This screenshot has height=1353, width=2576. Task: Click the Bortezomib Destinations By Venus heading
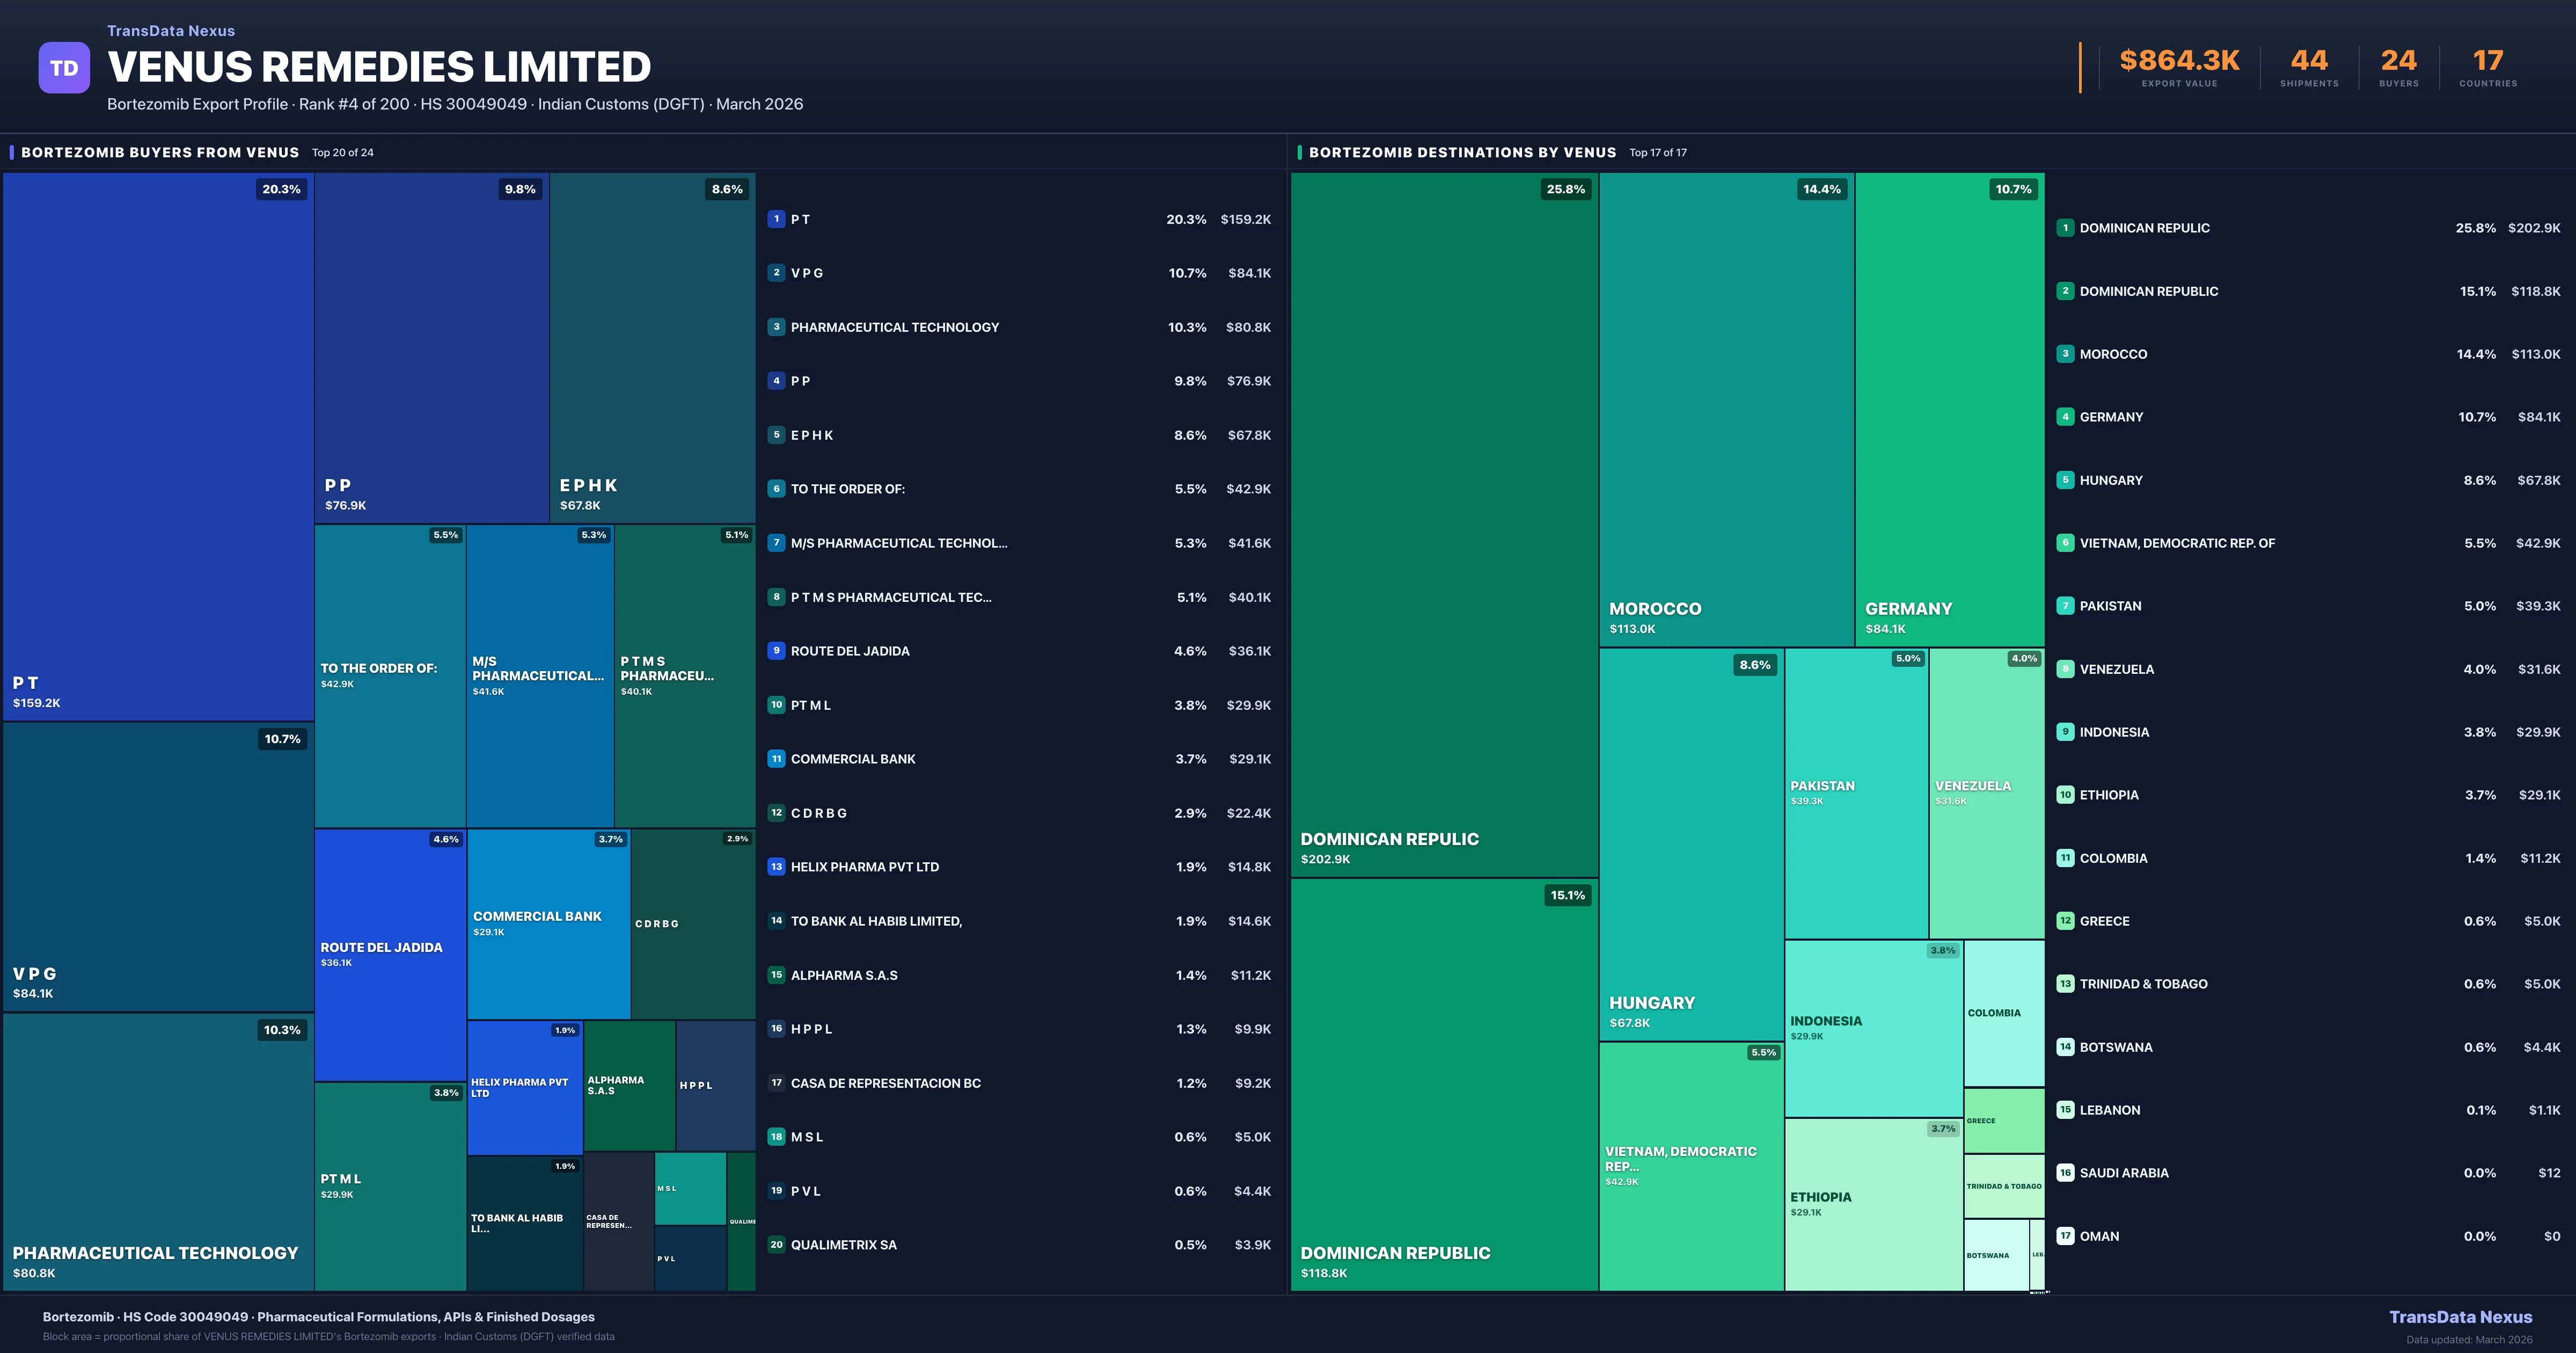click(1462, 152)
